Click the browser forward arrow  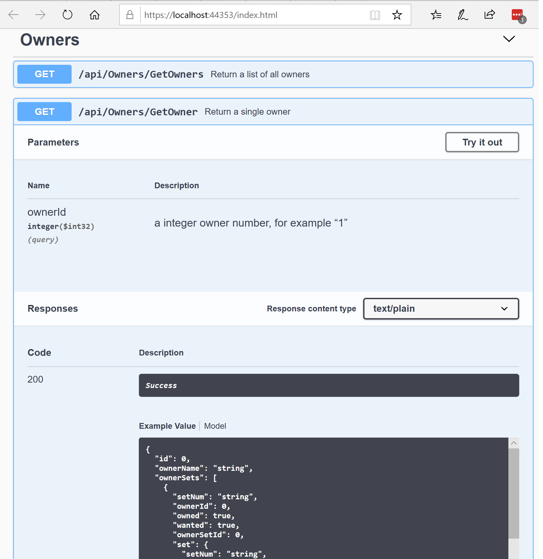tap(40, 15)
